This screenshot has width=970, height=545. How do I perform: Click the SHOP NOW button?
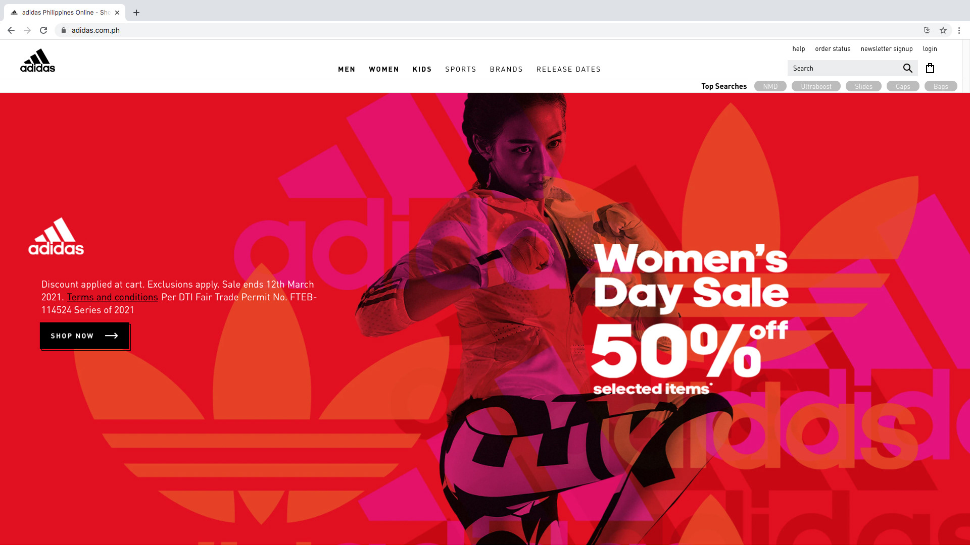coord(85,336)
